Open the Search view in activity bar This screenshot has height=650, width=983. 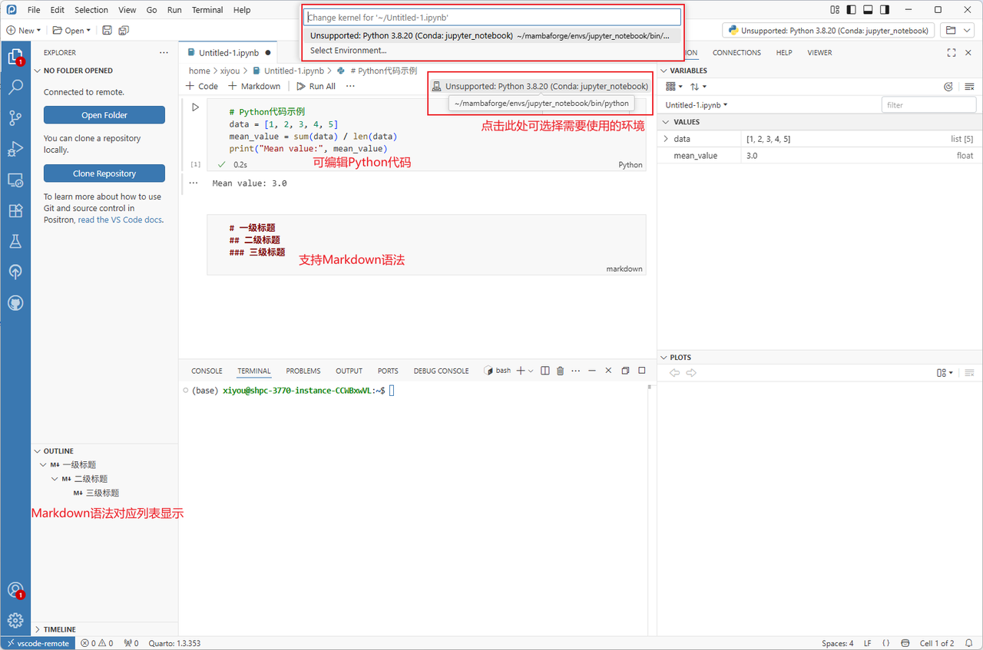tap(15, 87)
